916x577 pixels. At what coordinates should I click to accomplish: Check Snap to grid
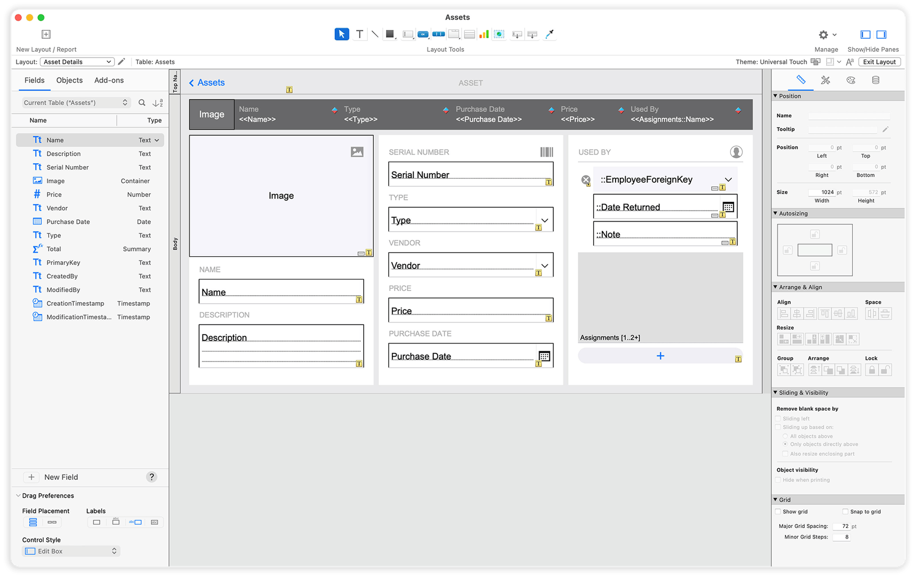click(844, 511)
